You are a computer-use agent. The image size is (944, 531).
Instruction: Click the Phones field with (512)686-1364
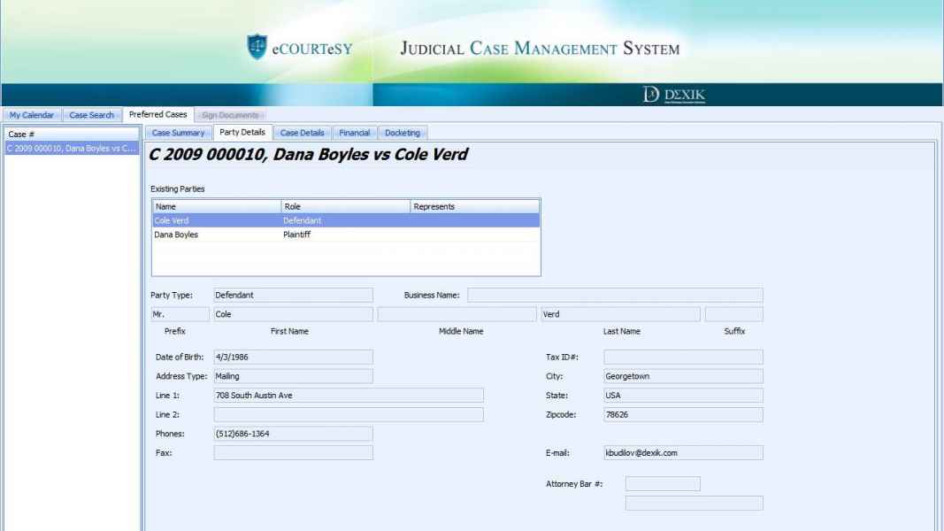coord(293,434)
